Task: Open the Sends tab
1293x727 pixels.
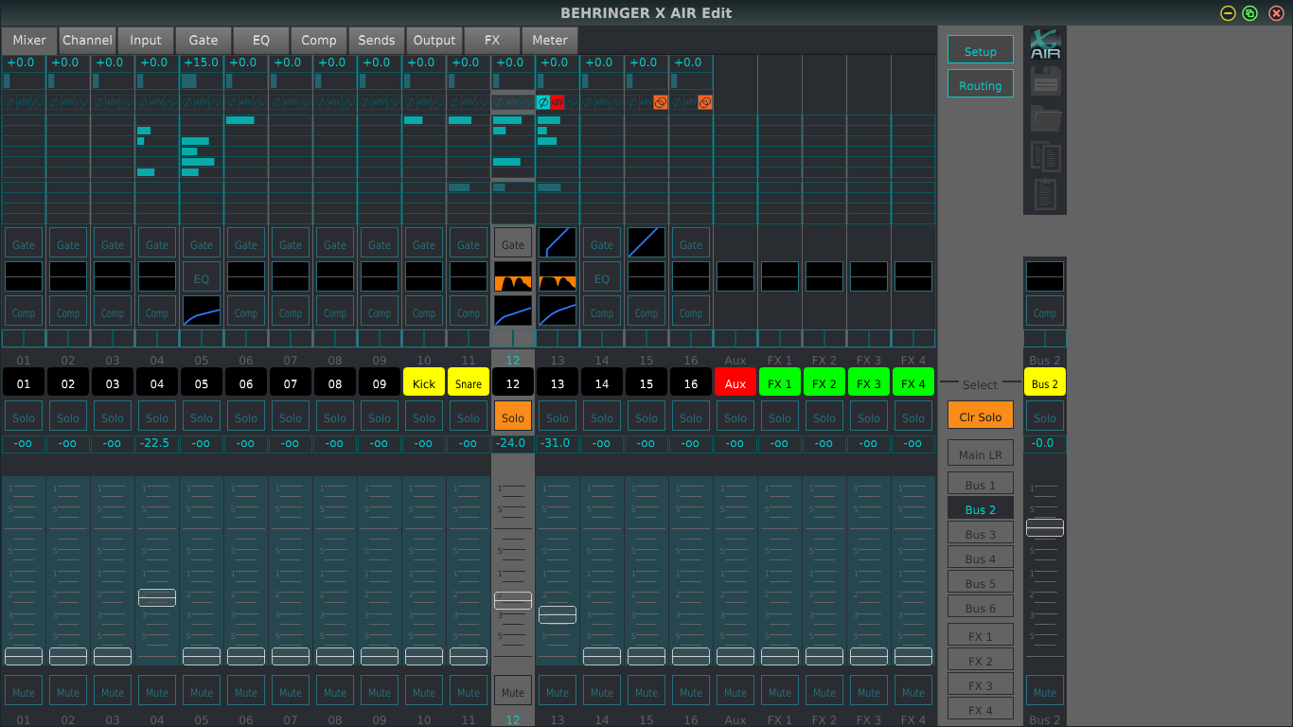Action: click(377, 40)
